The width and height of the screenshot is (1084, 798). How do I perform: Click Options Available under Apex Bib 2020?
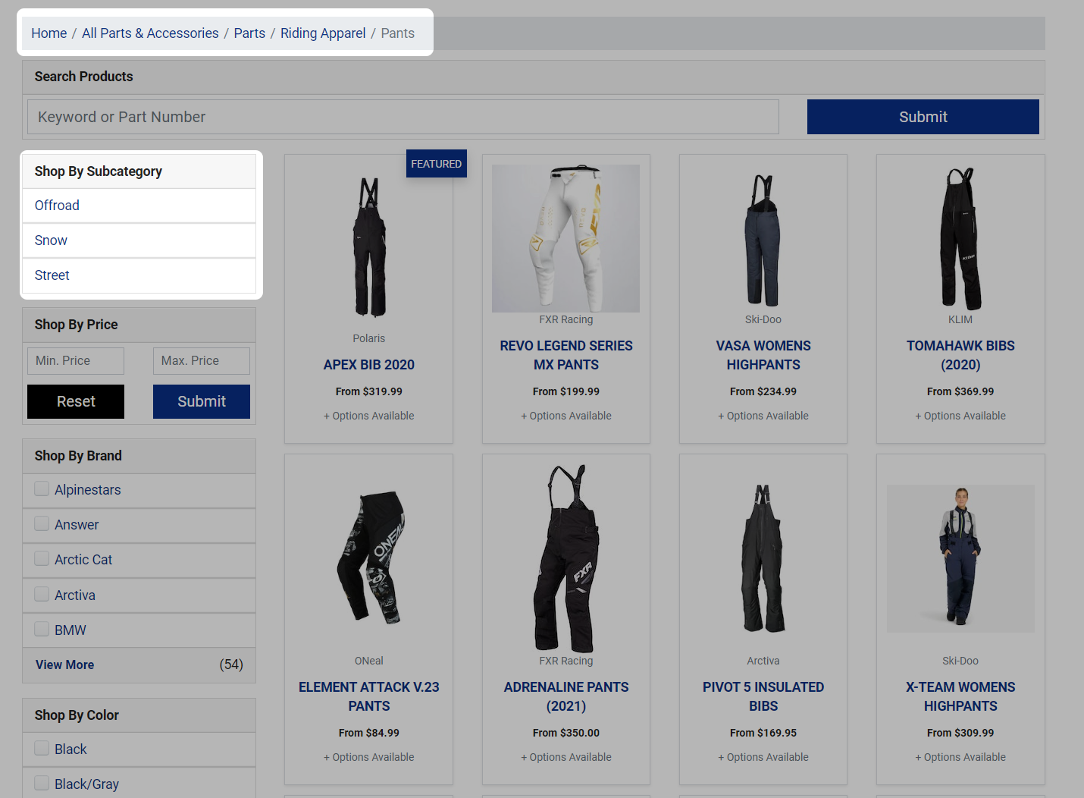point(369,416)
